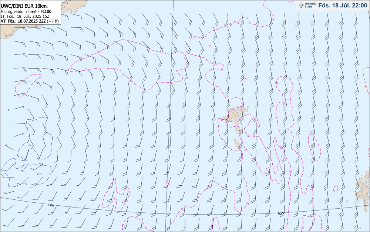370x232 pixels.
Task: Select the 'Fös. 18 Júl. 22:00' timestamp
Action: [343, 6]
